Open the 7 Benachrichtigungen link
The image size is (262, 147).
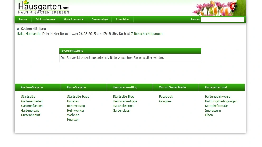pyautogui.click(x=147, y=34)
